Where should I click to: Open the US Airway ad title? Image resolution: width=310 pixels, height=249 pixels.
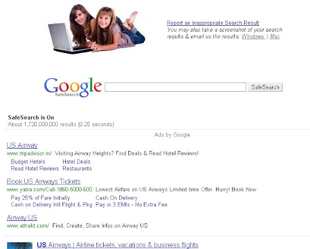coord(22,145)
